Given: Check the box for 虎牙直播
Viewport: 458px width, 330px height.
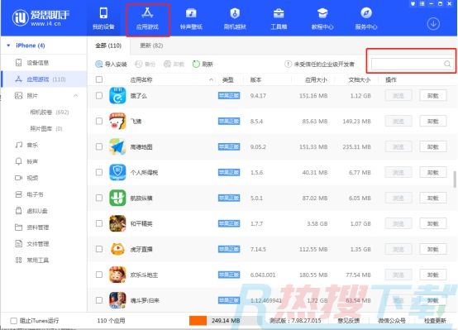Looking at the screenshot, I should [x=99, y=249].
